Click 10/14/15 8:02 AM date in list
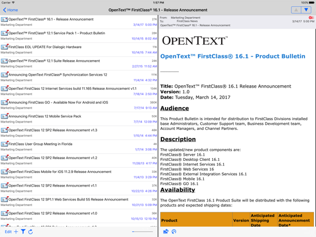This screenshot has height=237, width=316. point(144,38)
